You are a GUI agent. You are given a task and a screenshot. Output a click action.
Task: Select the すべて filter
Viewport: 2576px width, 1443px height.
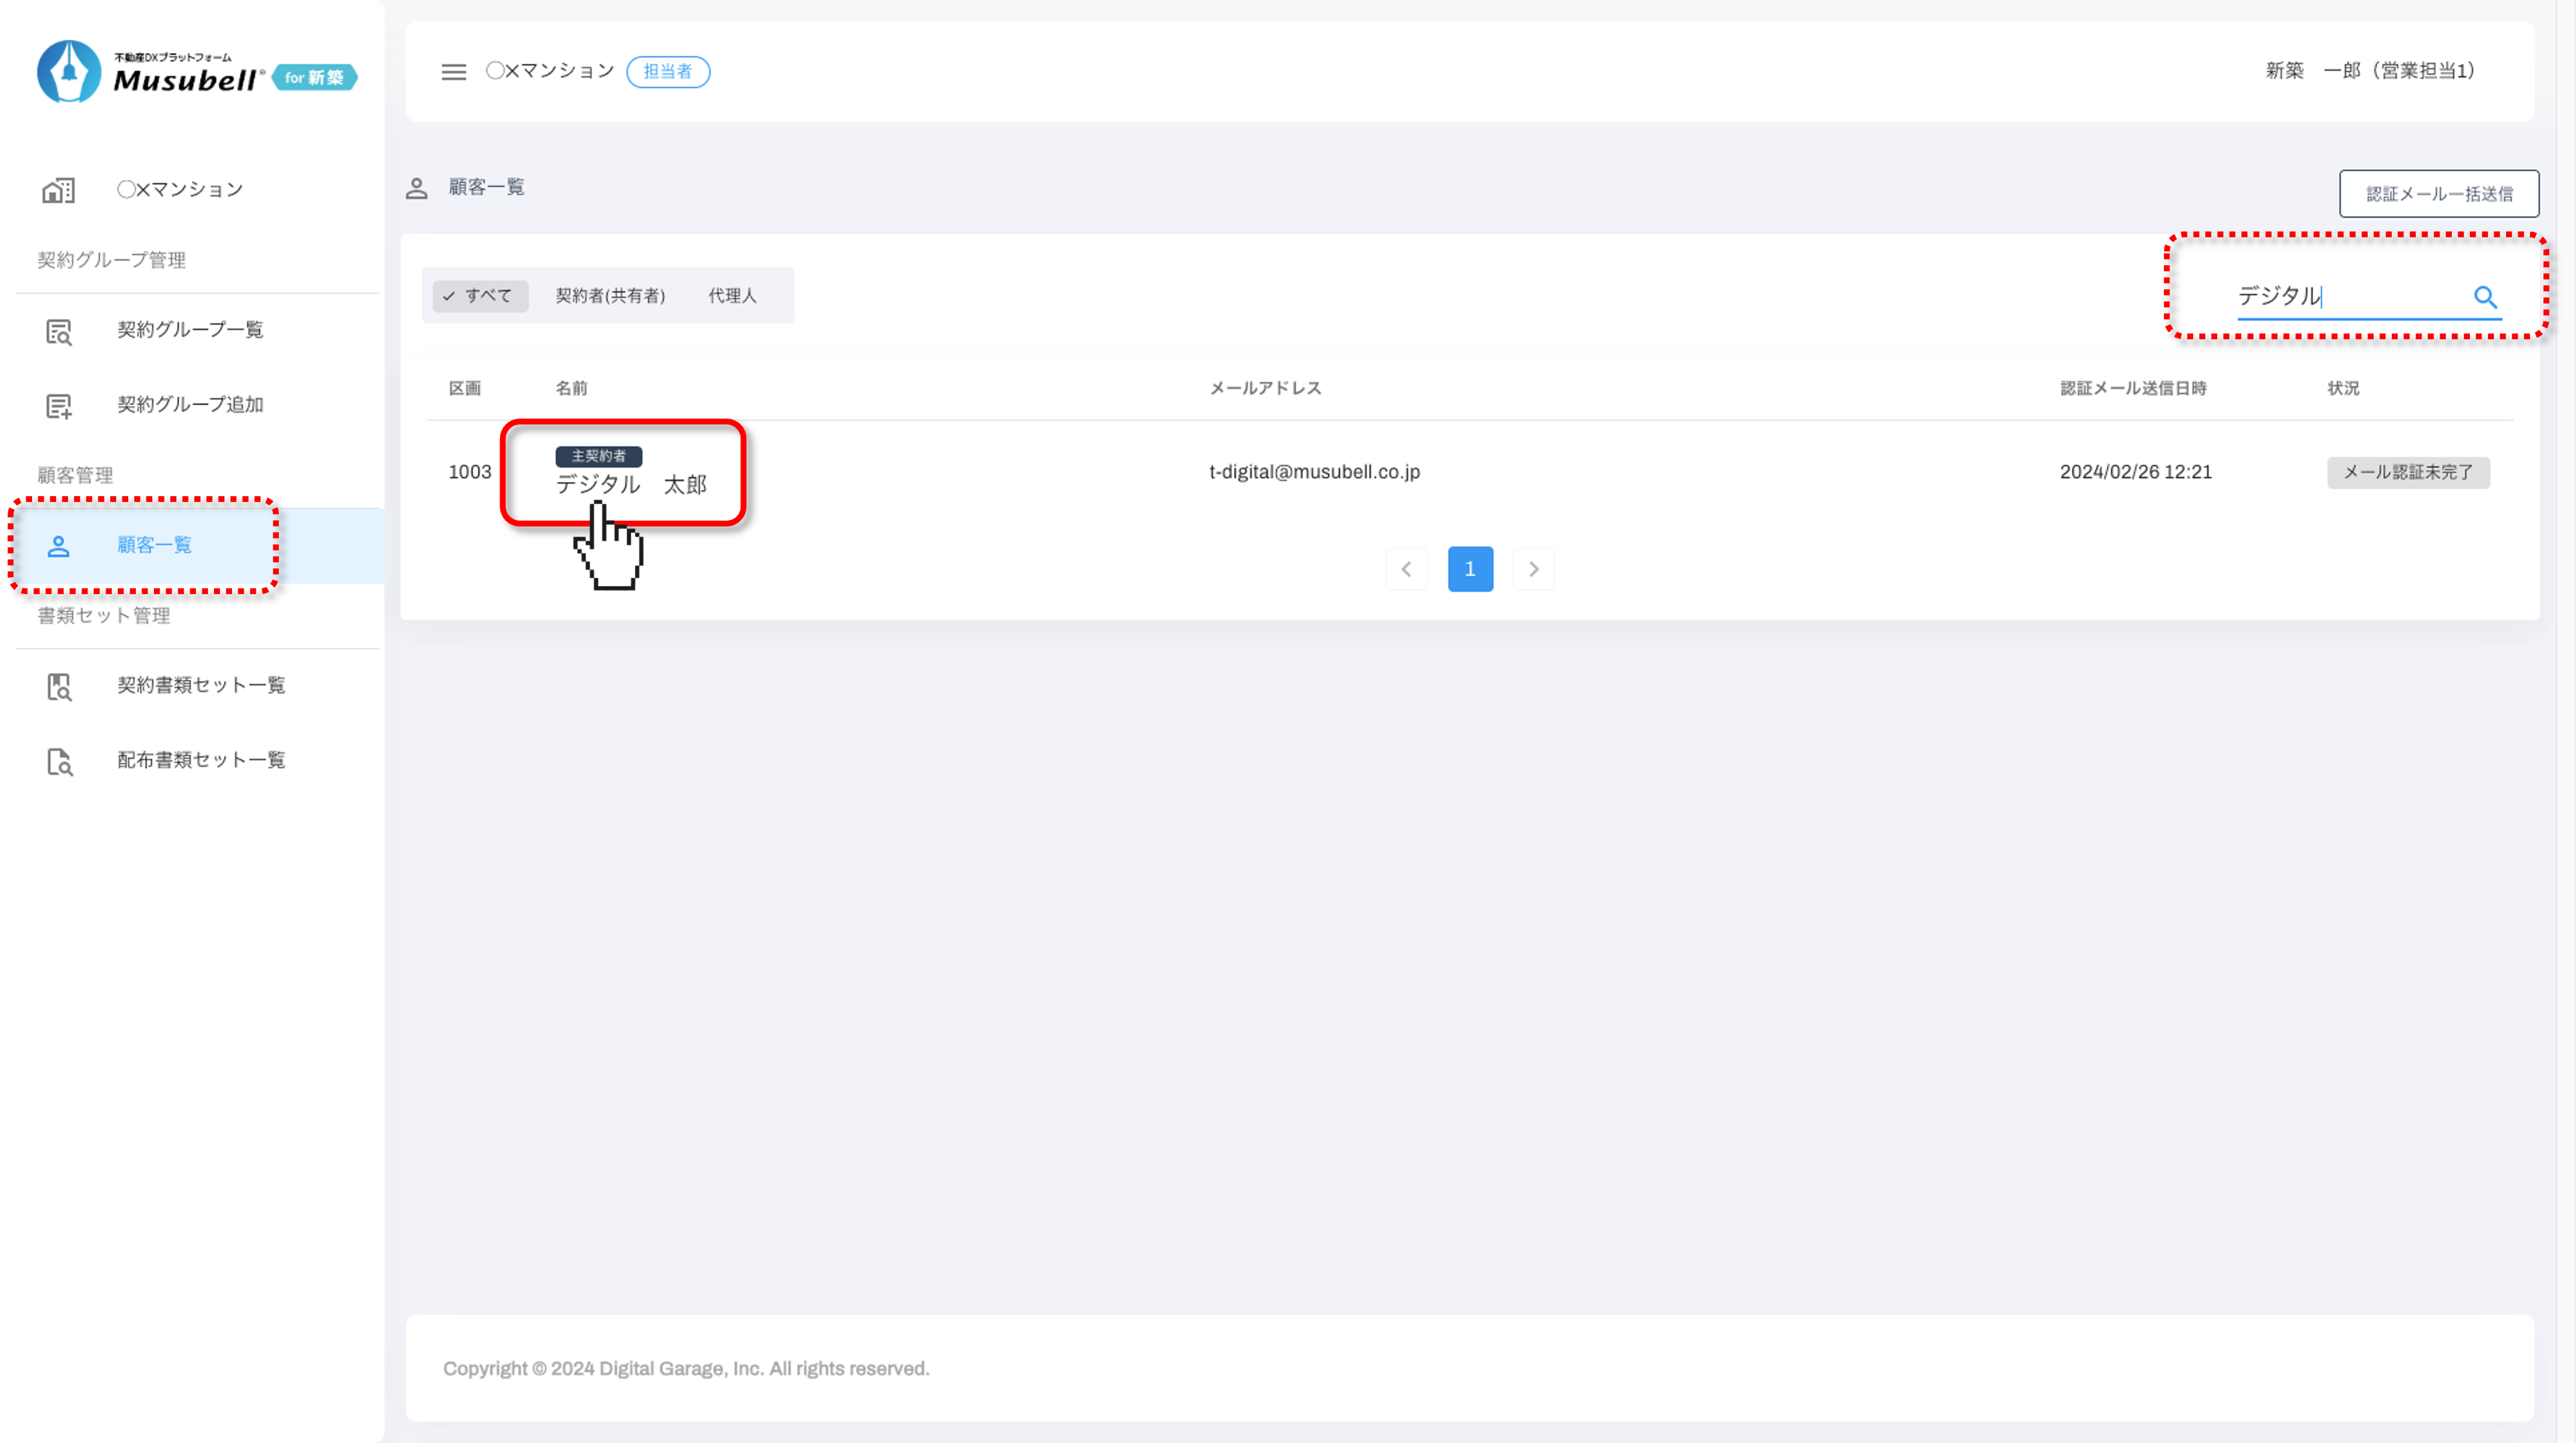point(479,296)
